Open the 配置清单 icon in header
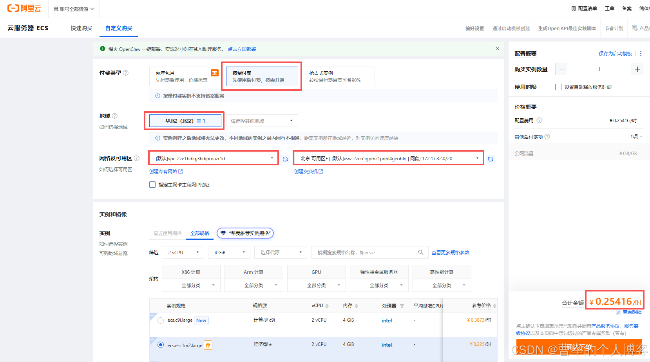The image size is (650, 362). [574, 9]
